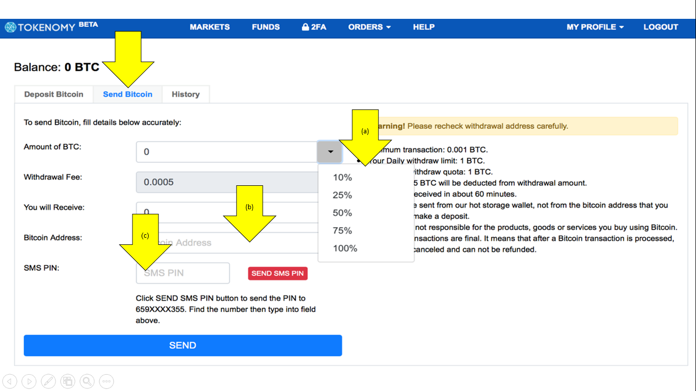
Task: Click the recheck withdrawal address warning text
Action: [x=488, y=126]
